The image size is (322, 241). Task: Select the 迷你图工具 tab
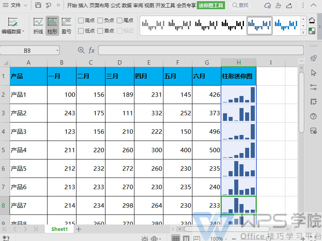[211, 5]
